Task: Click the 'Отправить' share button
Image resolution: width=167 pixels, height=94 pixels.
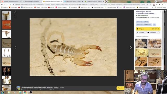Action: click(x=151, y=32)
